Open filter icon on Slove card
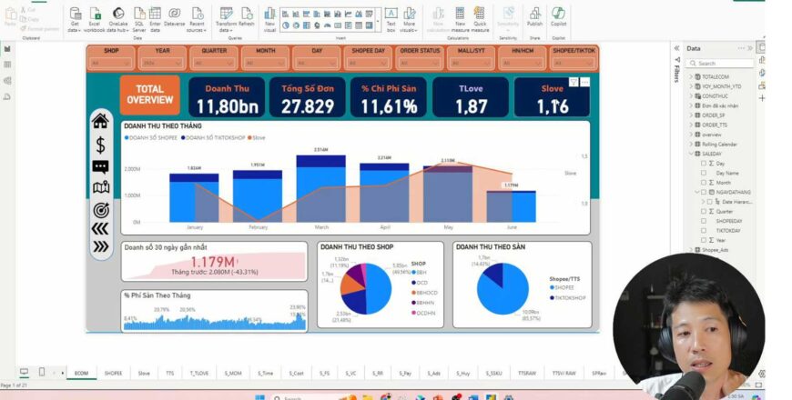Viewport: 792px width, 400px height. 574,82
